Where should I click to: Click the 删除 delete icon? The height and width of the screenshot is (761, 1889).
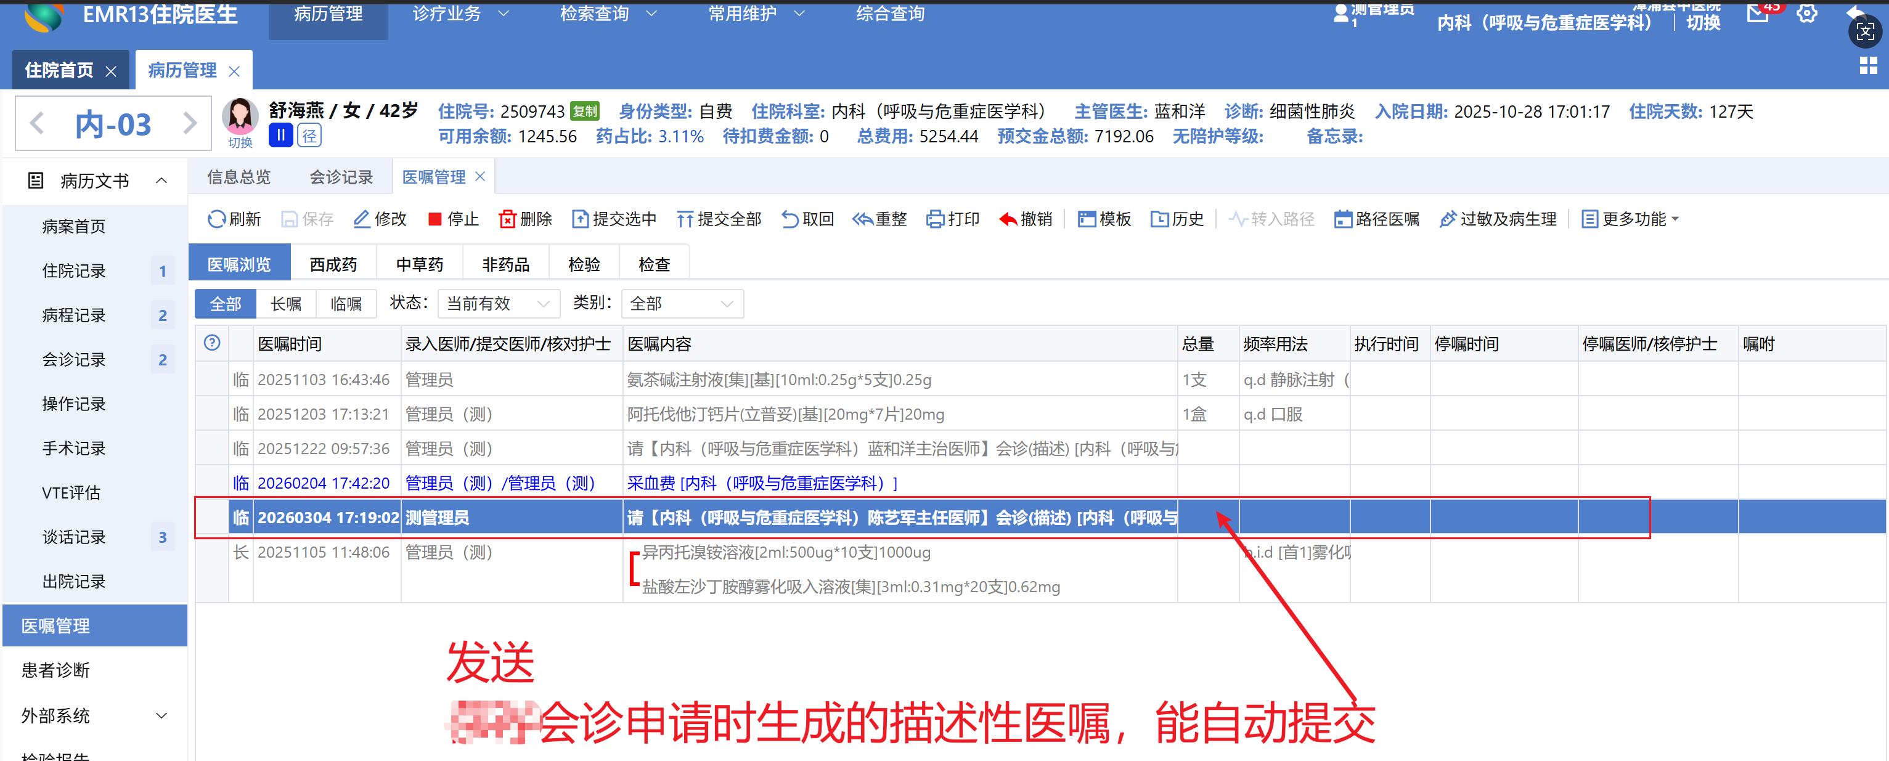507,219
